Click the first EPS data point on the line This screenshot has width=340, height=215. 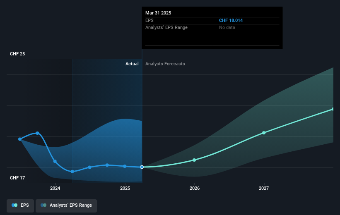20,139
